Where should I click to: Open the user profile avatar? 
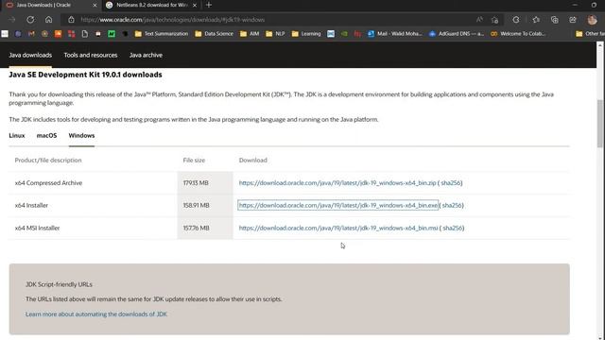pos(592,20)
